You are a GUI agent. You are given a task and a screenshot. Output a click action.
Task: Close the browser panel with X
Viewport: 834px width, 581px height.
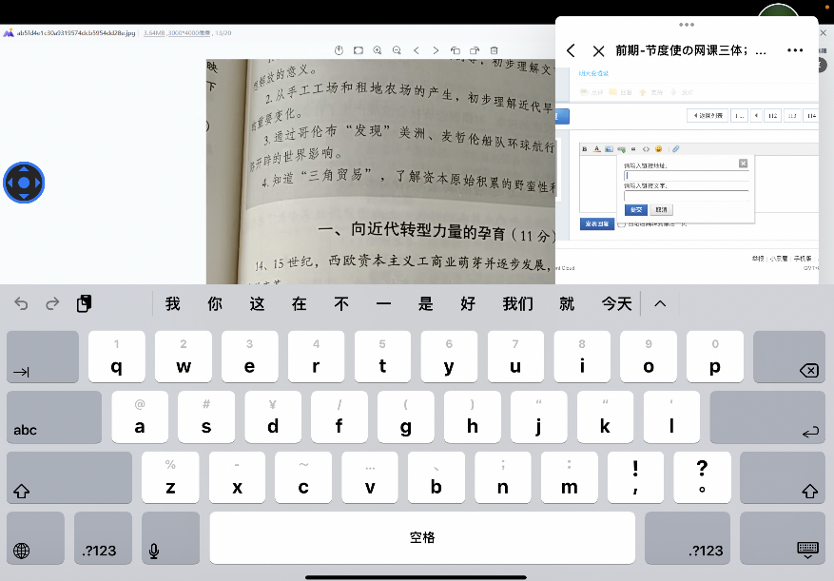coord(598,51)
